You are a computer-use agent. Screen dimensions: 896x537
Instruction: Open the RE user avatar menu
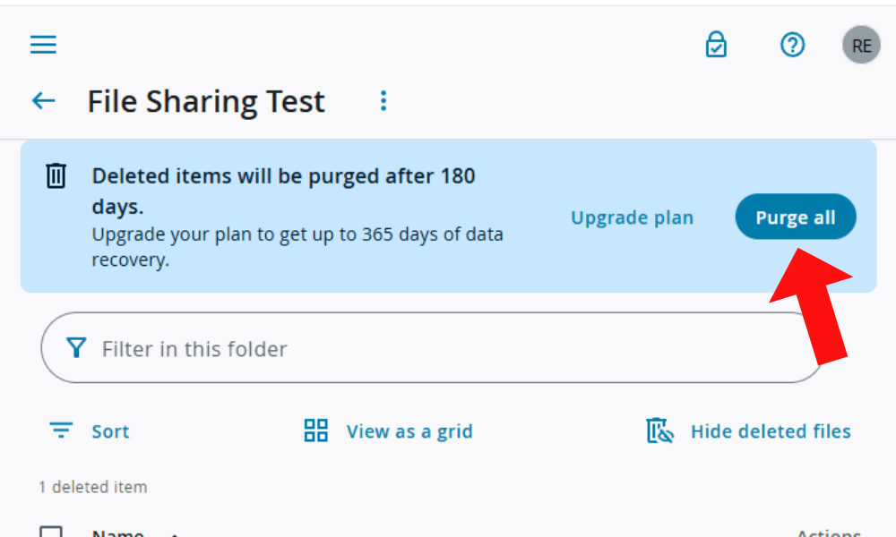(861, 46)
